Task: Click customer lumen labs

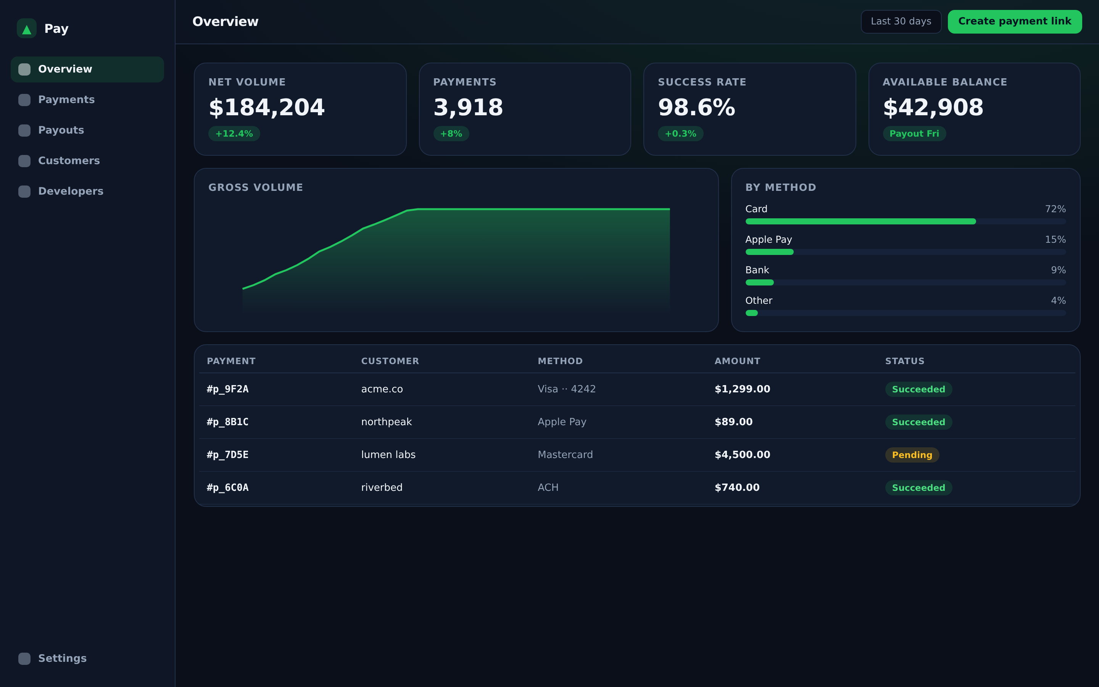Action: click(x=388, y=455)
